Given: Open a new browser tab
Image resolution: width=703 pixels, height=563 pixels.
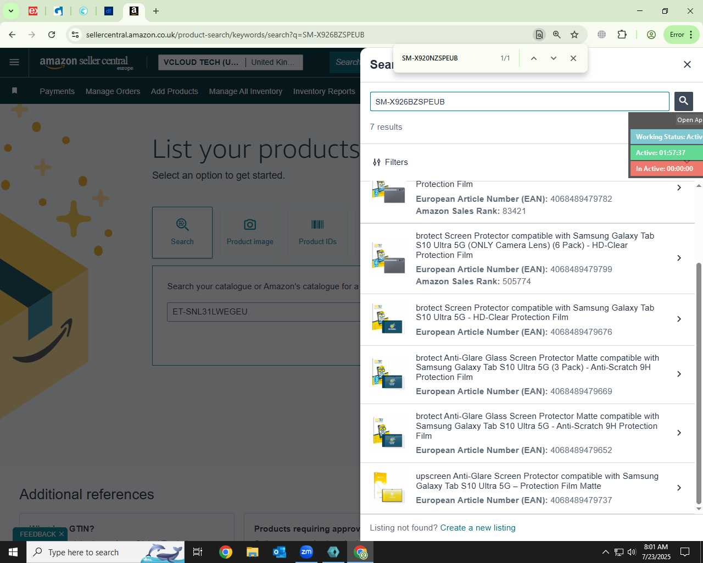Looking at the screenshot, I should click(156, 11).
